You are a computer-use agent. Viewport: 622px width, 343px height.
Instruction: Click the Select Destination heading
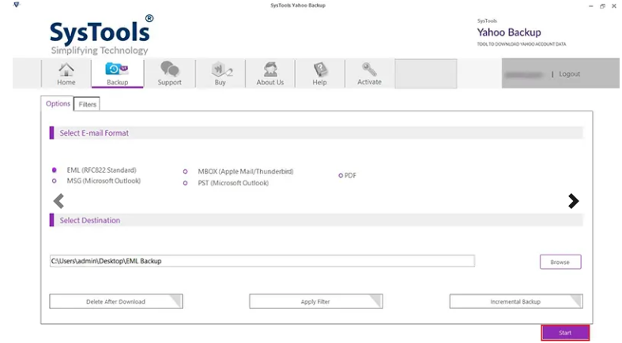[89, 220]
